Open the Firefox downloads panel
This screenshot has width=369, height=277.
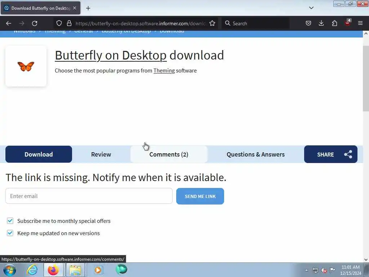[x=321, y=23]
